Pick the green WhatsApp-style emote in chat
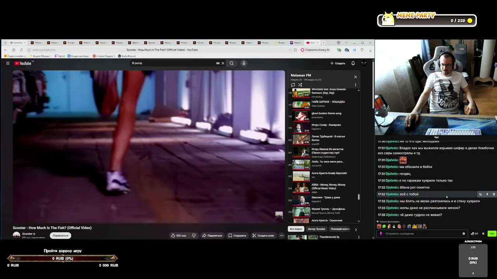The image size is (497, 279). [384, 226]
